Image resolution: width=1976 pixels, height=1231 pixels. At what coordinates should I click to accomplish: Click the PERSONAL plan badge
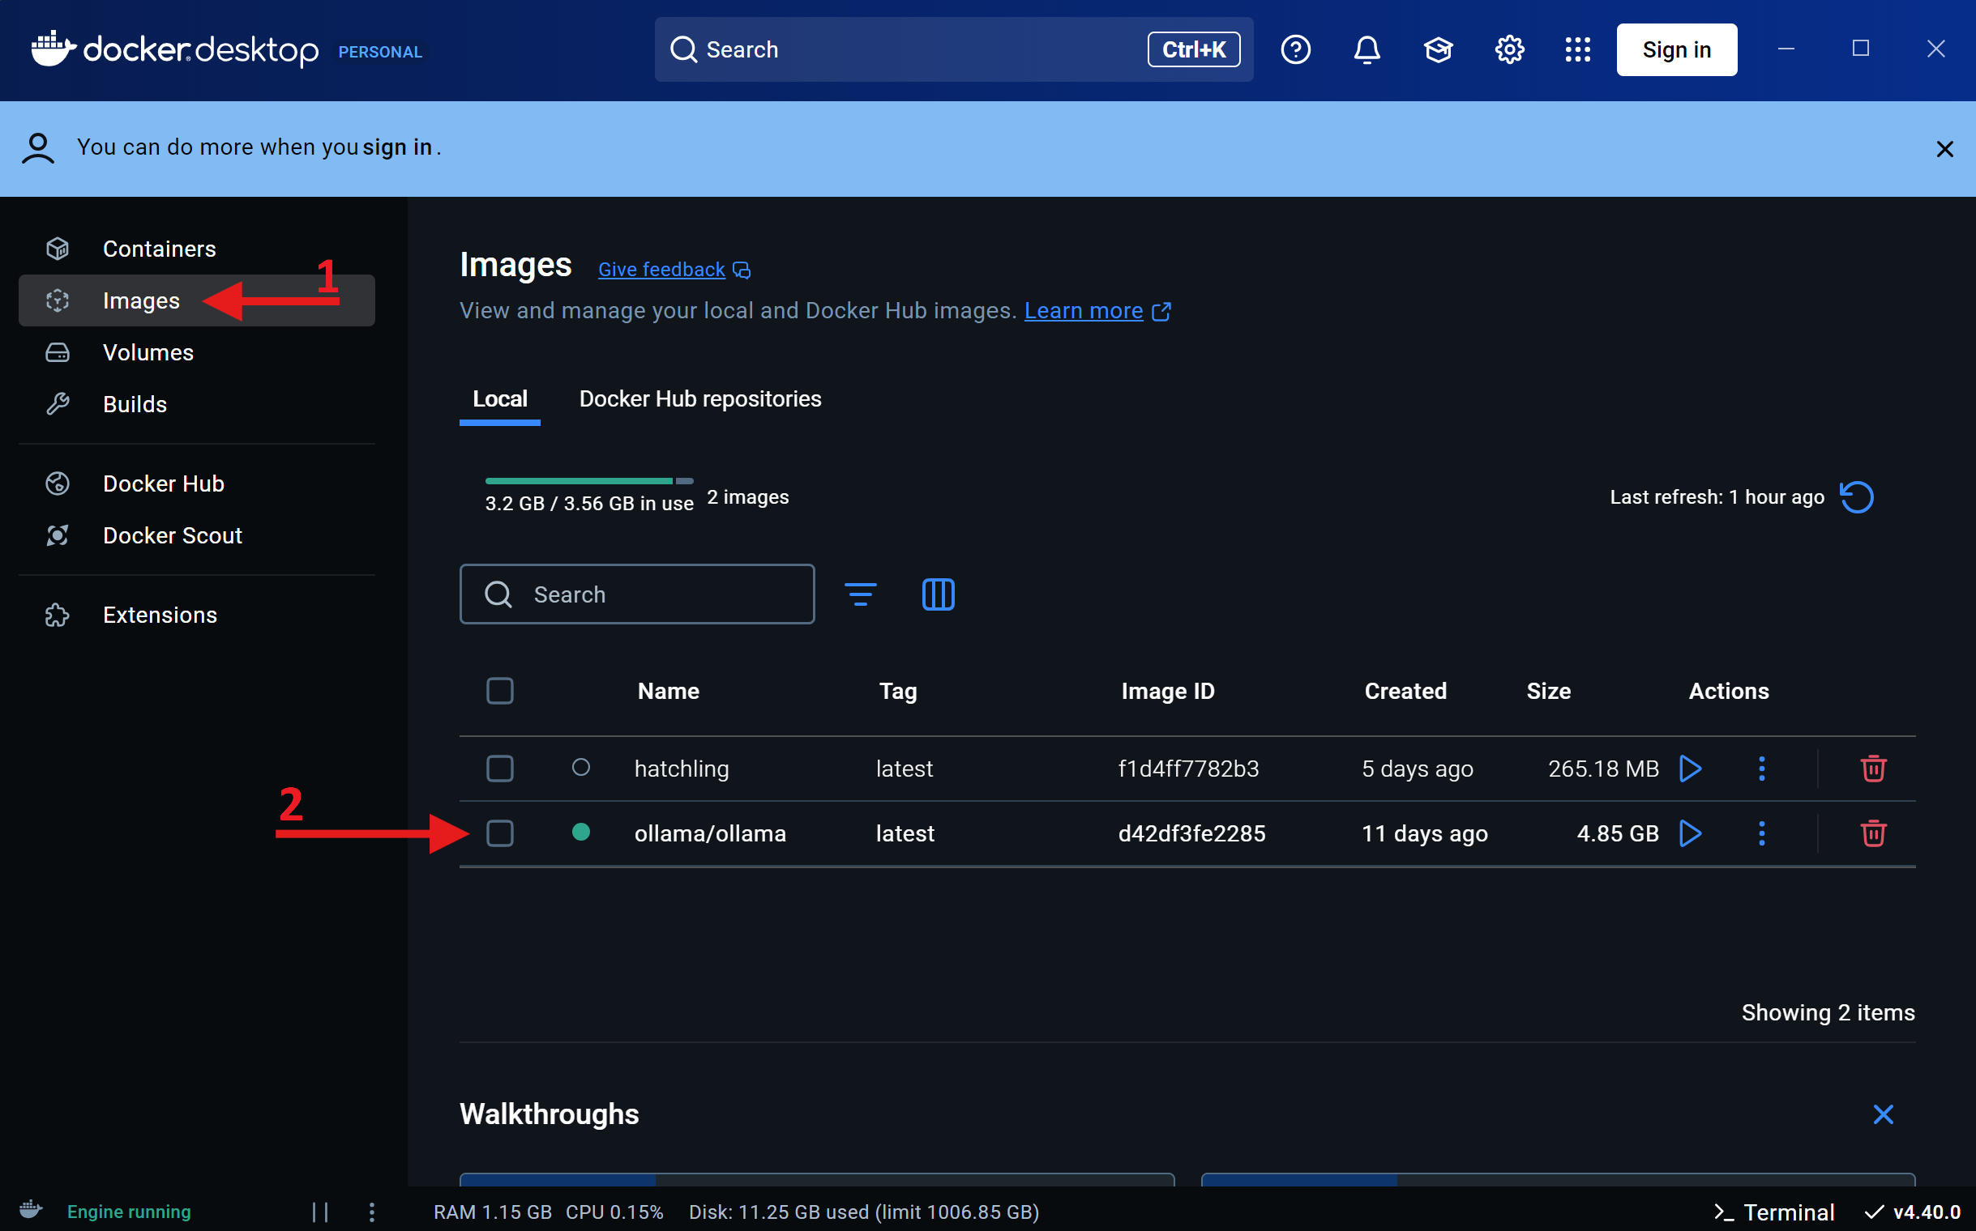pyautogui.click(x=379, y=52)
